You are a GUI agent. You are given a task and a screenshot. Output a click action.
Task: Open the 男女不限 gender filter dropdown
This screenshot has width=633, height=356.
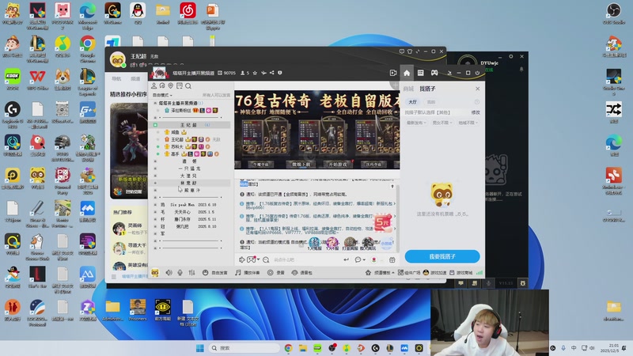[x=442, y=123]
